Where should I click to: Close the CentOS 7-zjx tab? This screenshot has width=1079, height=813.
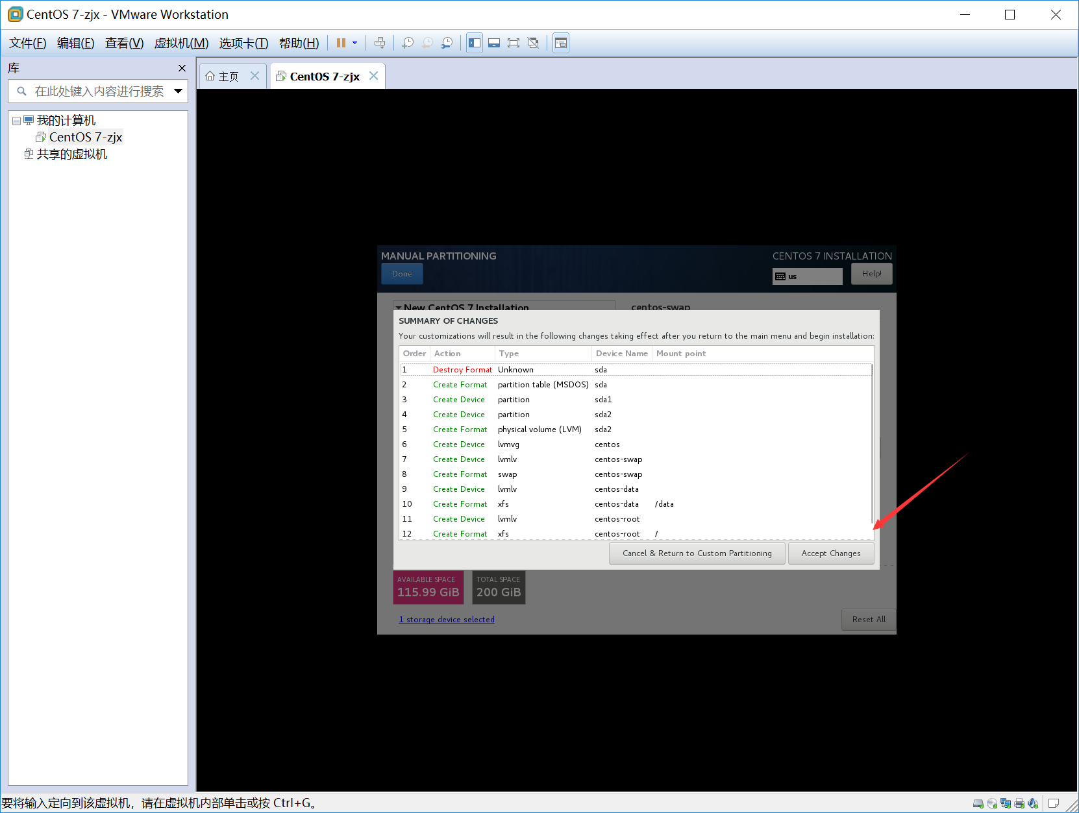(x=373, y=76)
